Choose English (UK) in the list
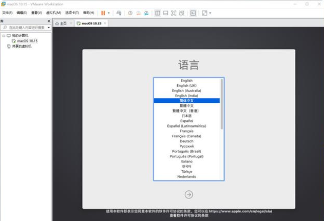The width and height of the screenshot is (324, 221). [x=186, y=86]
